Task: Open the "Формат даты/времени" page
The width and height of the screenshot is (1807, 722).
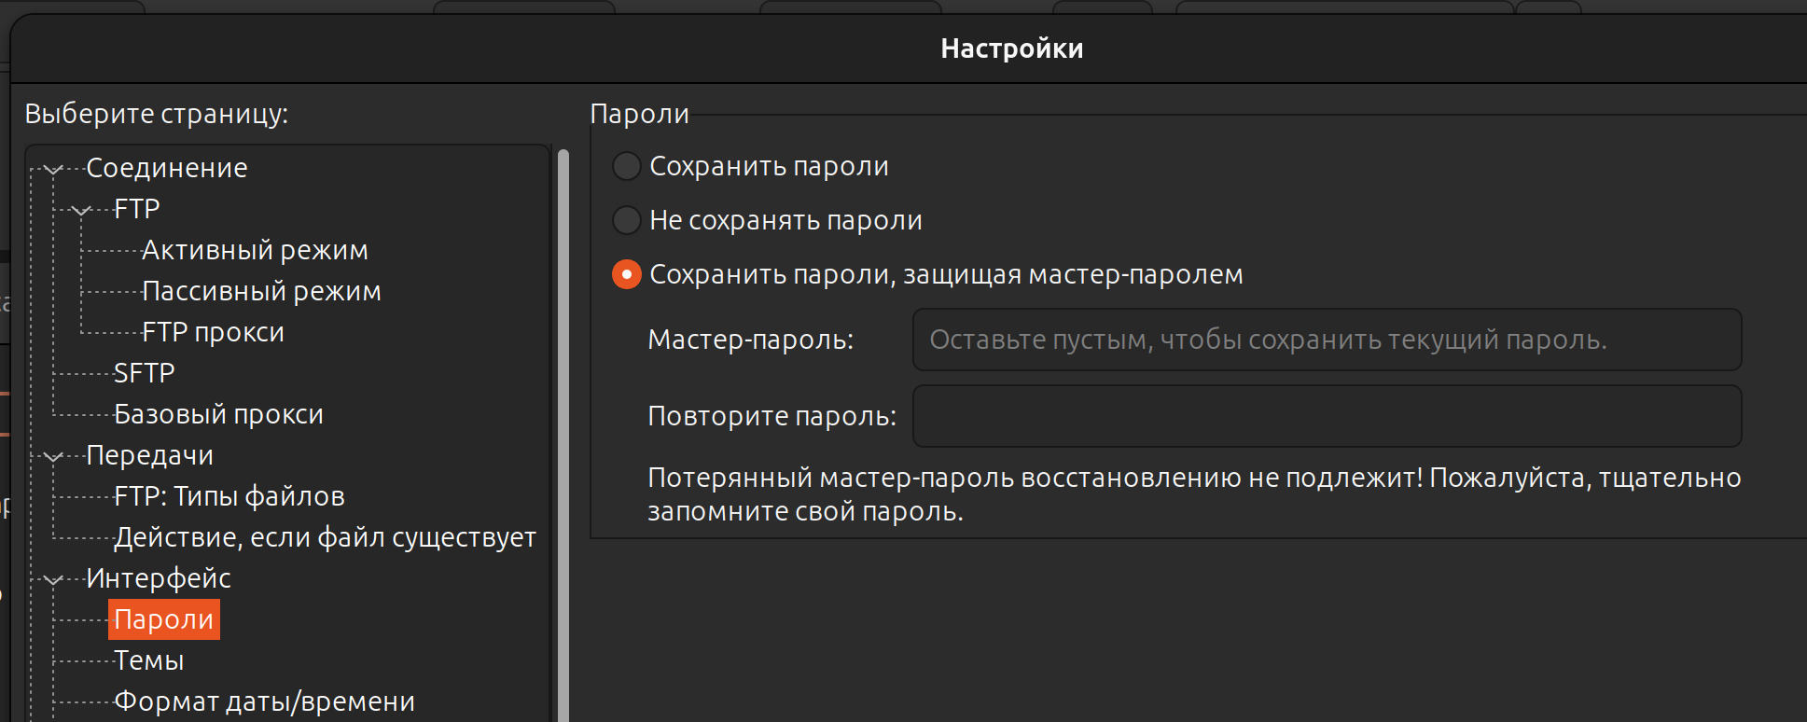Action: [x=264, y=702]
